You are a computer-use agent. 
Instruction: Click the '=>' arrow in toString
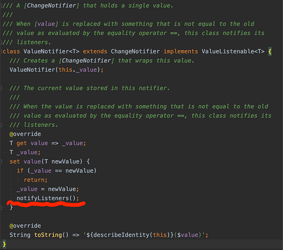click(76, 235)
